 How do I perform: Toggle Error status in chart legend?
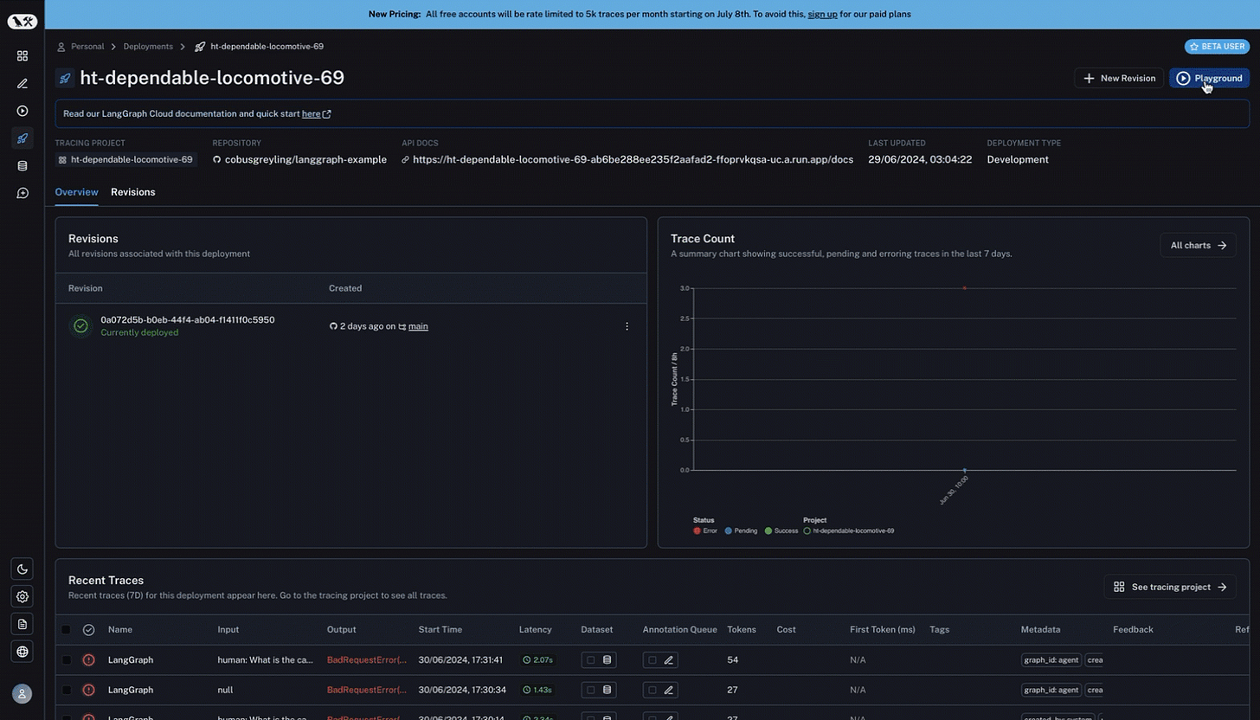coord(705,530)
